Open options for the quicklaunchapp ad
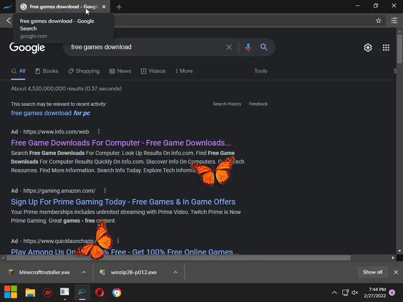Screen dimensions: 403x302 pyautogui.click(x=118, y=241)
